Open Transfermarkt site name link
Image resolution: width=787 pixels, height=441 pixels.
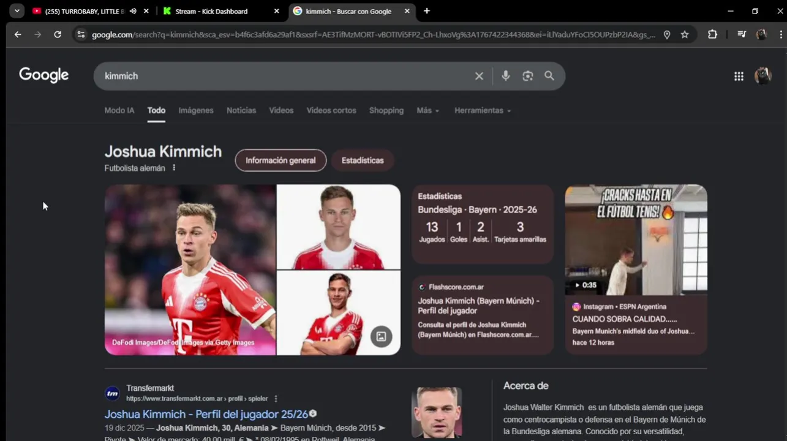(150, 388)
